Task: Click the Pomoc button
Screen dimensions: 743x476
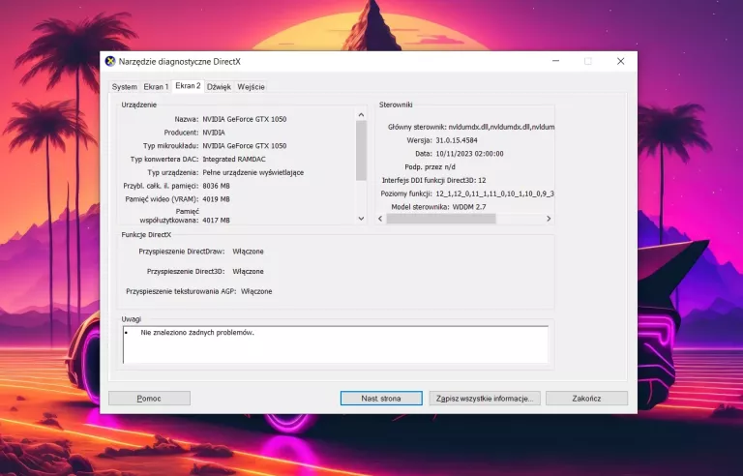Action: pos(149,399)
